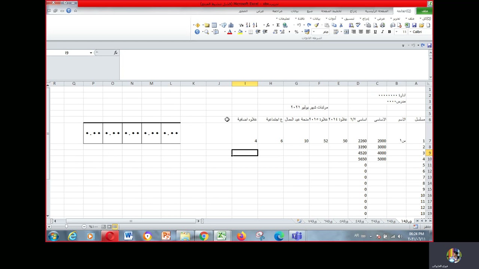The width and height of the screenshot is (479, 269).
Task: Run the Spelling check icon
Action: pyautogui.click(x=358, y=25)
